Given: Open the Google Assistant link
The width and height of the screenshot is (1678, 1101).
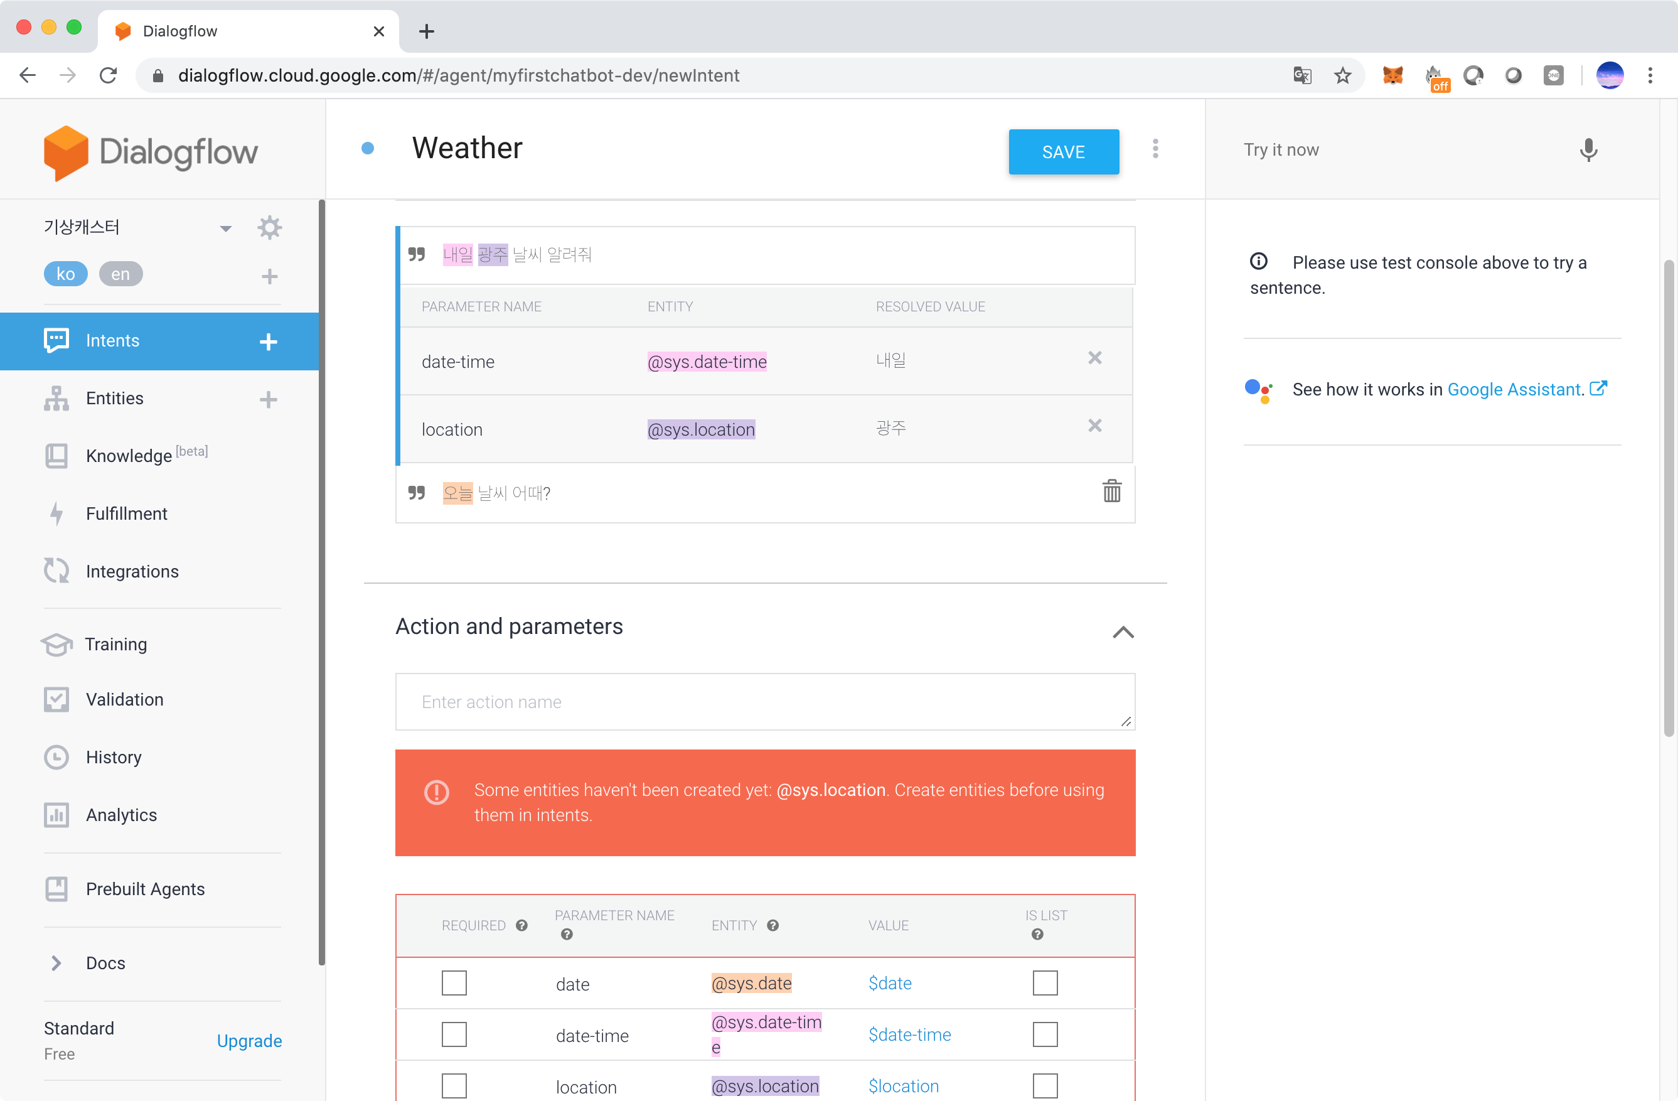Looking at the screenshot, I should click(1514, 389).
